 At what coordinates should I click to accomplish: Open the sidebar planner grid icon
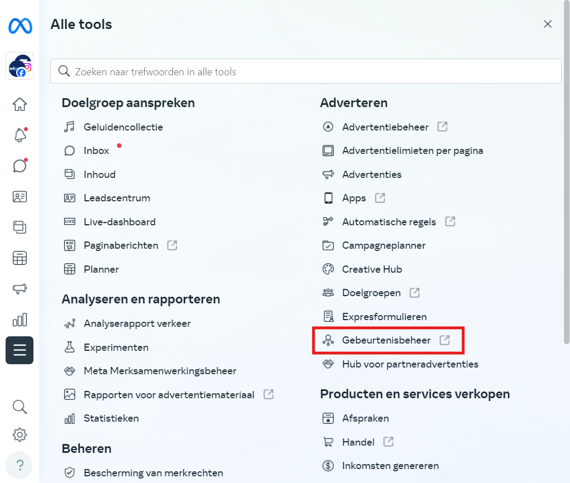(20, 258)
